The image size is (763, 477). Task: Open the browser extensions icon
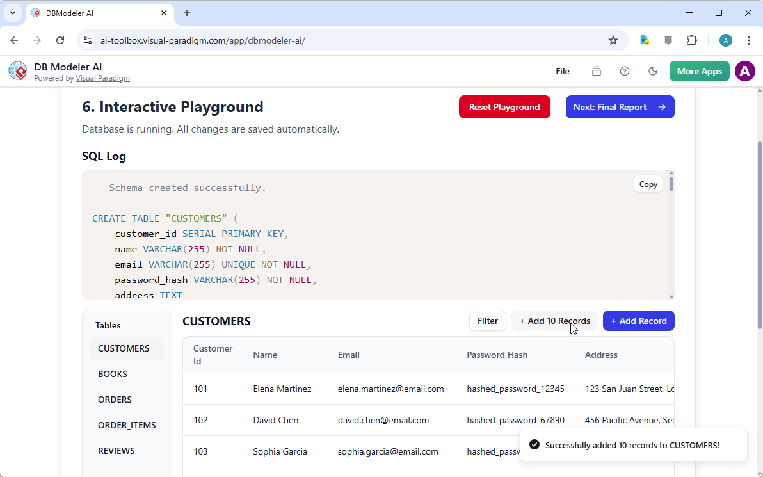pyautogui.click(x=692, y=40)
